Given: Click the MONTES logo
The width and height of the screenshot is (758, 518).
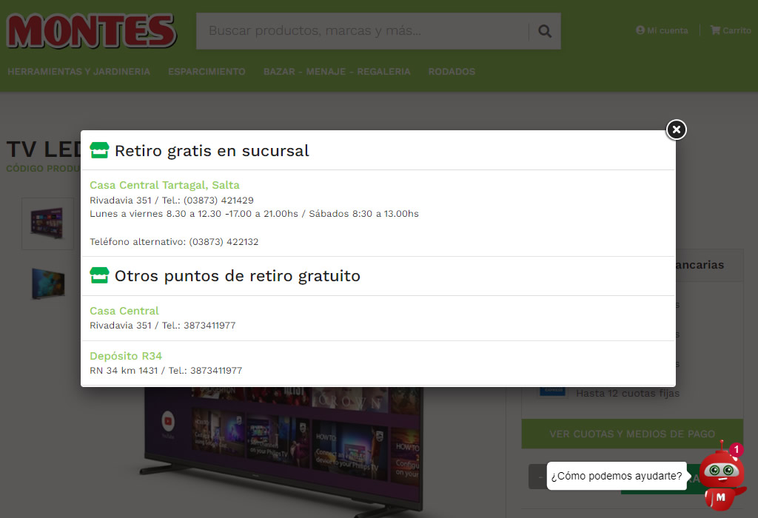Looking at the screenshot, I should pos(90,32).
